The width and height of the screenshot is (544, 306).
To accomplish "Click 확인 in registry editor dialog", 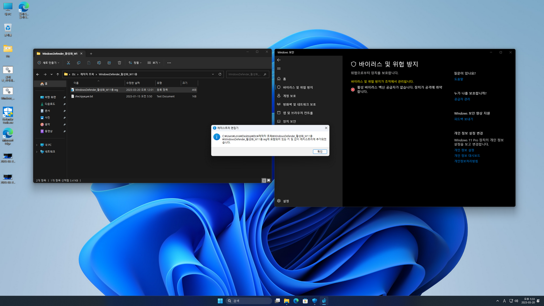I will click(320, 151).
